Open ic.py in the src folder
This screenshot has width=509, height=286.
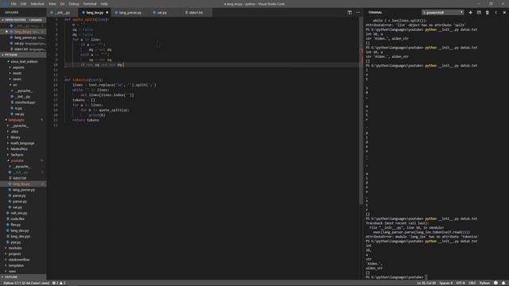(18, 108)
